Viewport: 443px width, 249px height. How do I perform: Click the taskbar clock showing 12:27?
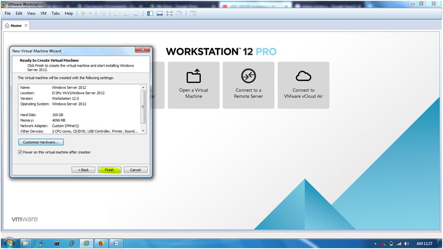pyautogui.click(x=424, y=244)
